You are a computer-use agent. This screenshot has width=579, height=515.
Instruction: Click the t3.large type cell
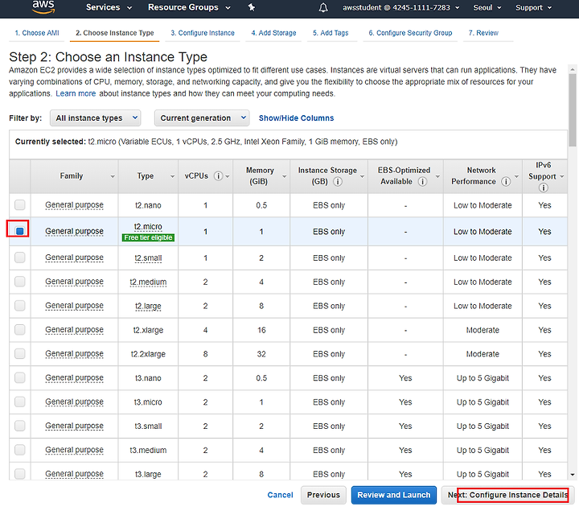[148, 474]
